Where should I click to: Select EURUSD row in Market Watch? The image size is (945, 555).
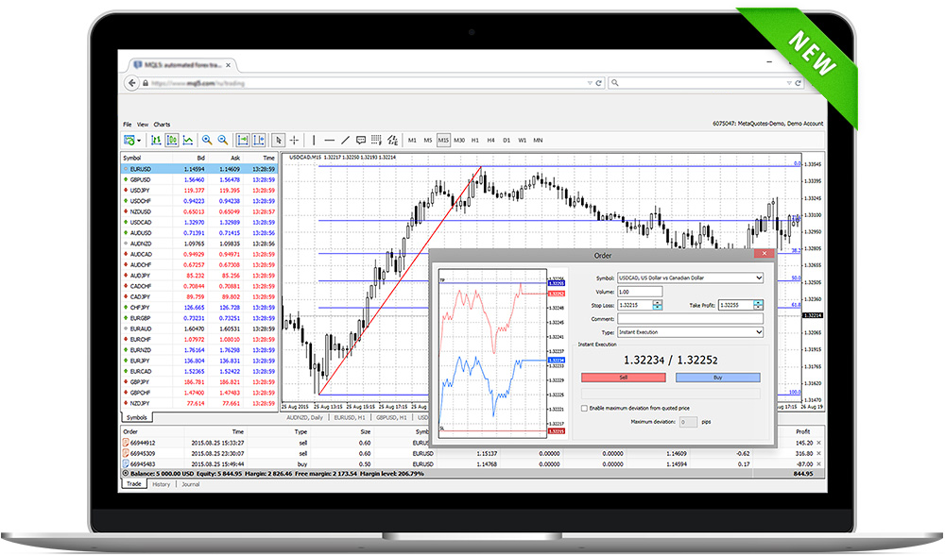point(199,169)
